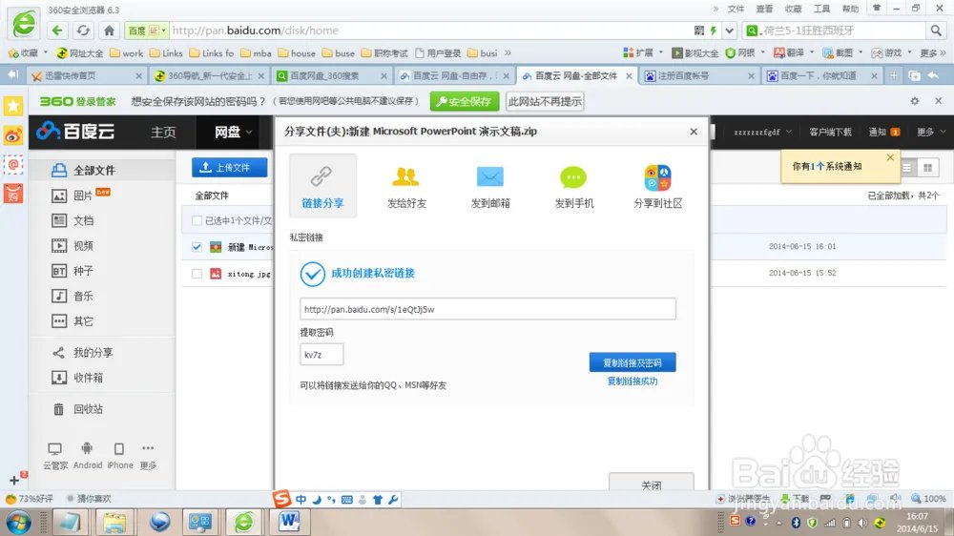This screenshot has height=536, width=954.
Task: Open mail @ icon in left sidebar
Action: tap(13, 165)
